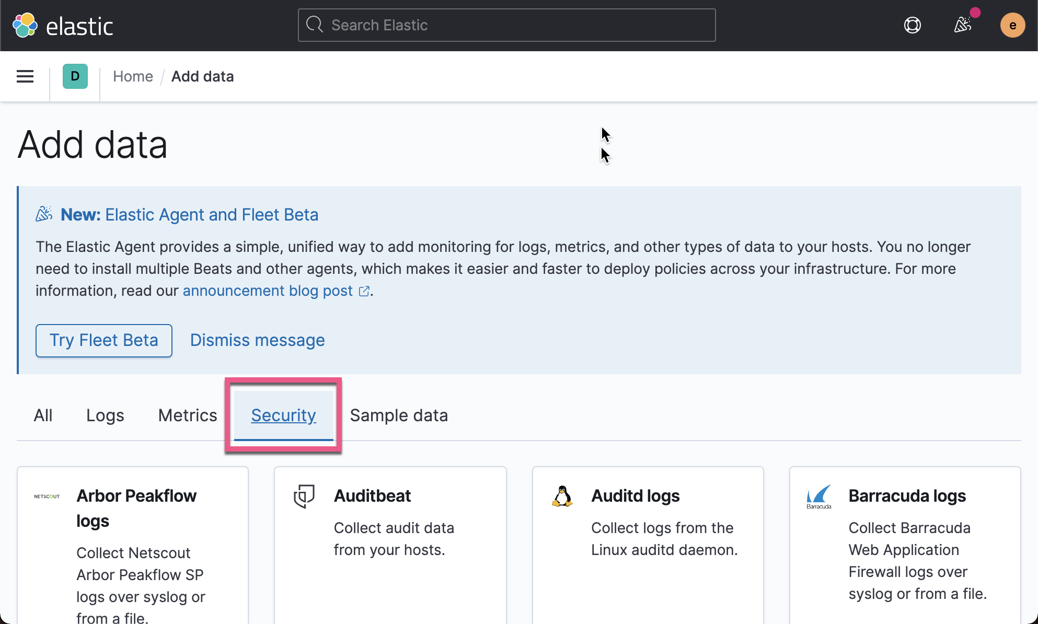Switch to the Logs tab
Screen dimensions: 1038x624
(x=105, y=415)
